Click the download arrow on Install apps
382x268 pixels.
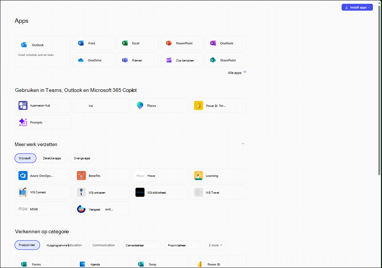tap(346, 7)
